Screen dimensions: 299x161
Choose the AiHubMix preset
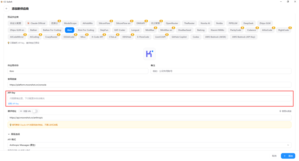87,23
